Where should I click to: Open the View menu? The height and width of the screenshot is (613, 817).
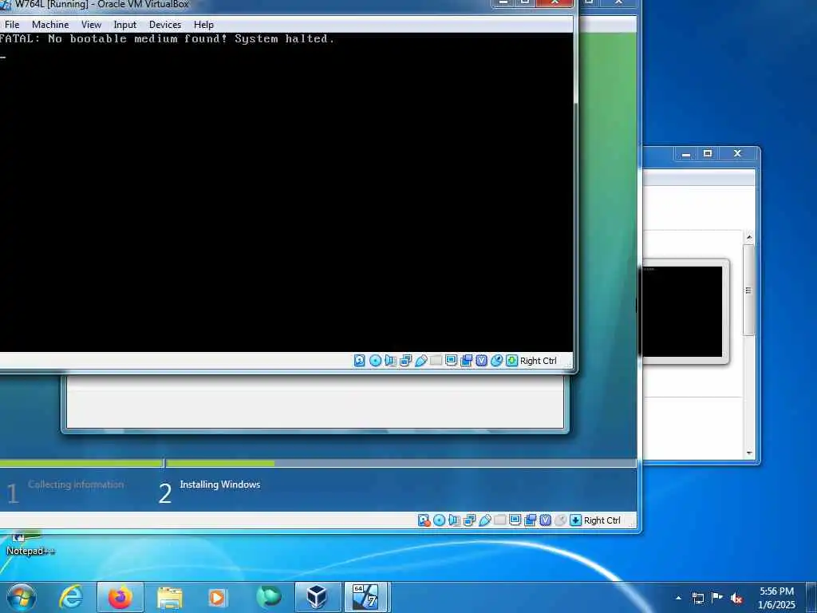pyautogui.click(x=91, y=25)
